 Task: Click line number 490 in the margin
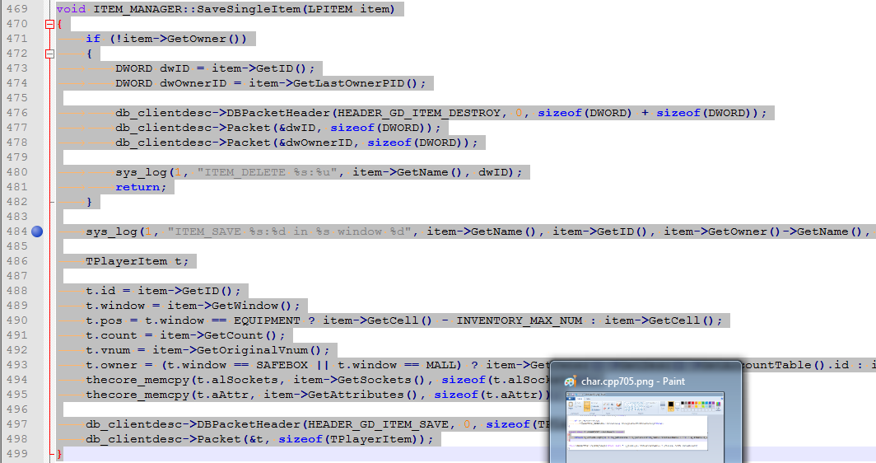coord(16,320)
